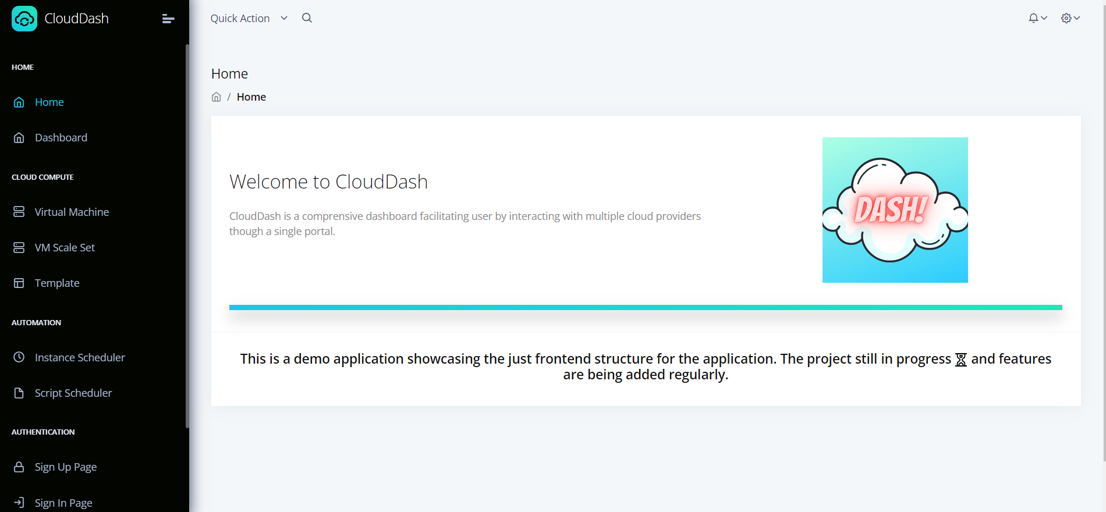Image resolution: width=1106 pixels, height=512 pixels.
Task: Click the Instance Scheduler clock icon
Action: 19,357
